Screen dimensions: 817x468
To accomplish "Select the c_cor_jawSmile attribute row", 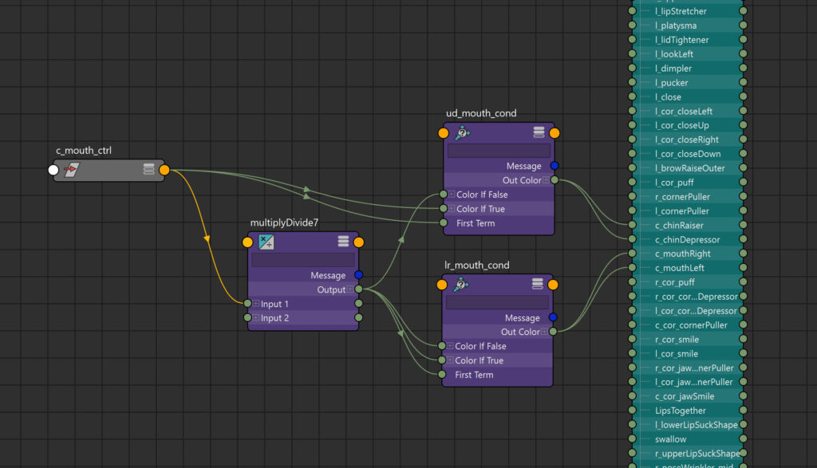I will pos(688,396).
